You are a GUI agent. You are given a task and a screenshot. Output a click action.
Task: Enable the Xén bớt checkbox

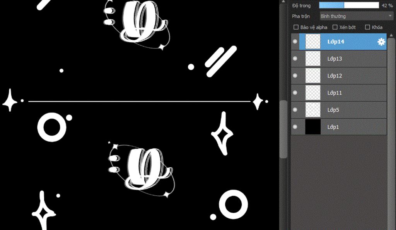335,27
